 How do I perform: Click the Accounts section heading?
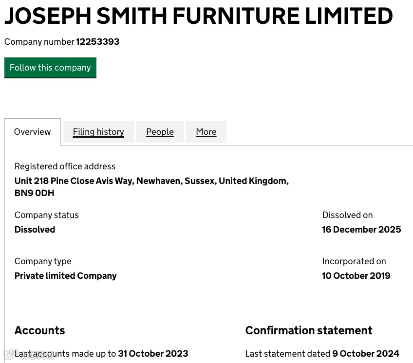tap(39, 330)
